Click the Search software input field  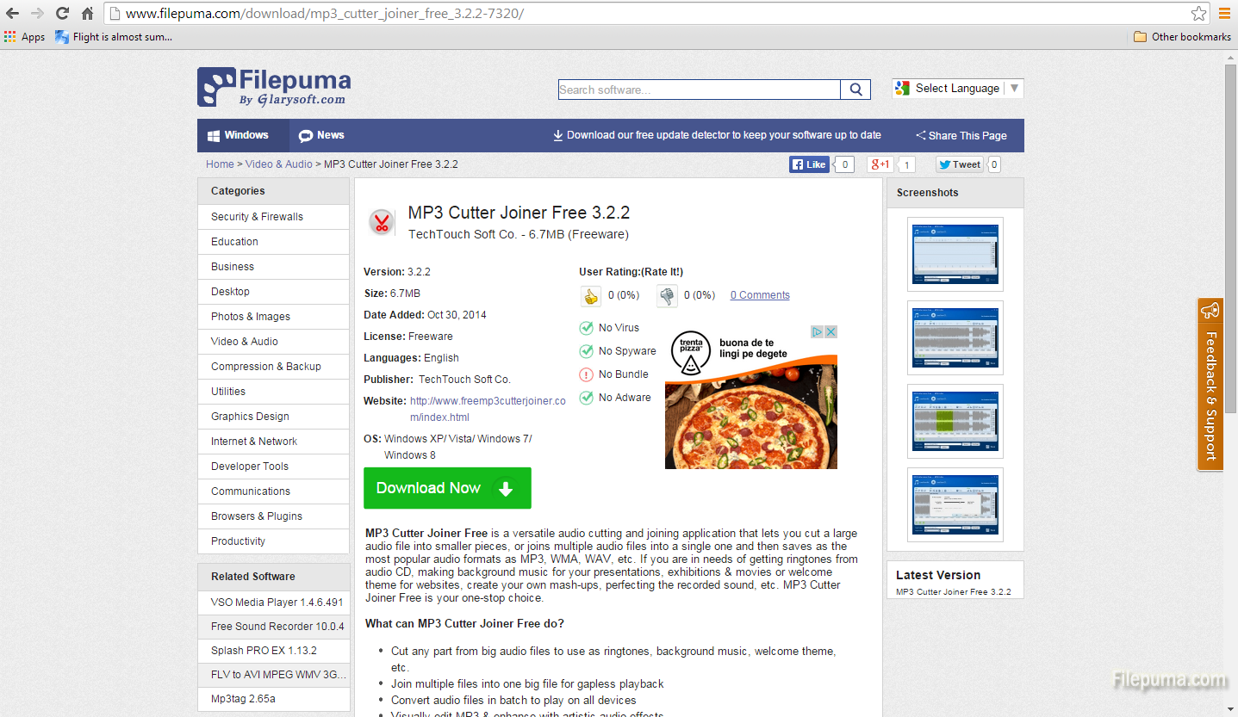pyautogui.click(x=699, y=90)
